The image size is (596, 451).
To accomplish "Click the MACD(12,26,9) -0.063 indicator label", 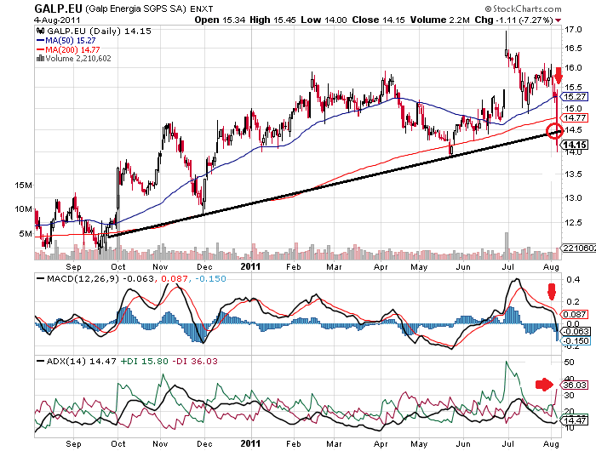I will (x=100, y=279).
